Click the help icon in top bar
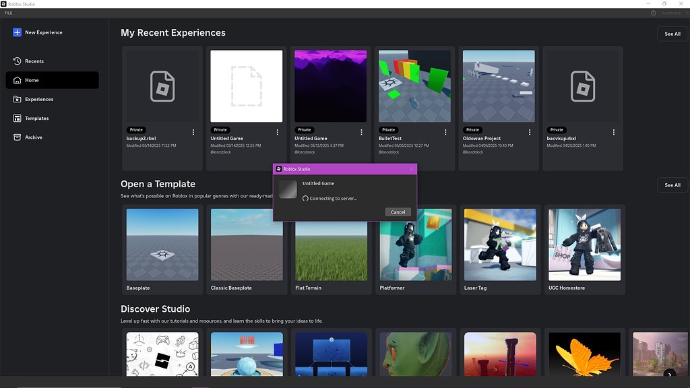The width and height of the screenshot is (690, 388). click(654, 13)
